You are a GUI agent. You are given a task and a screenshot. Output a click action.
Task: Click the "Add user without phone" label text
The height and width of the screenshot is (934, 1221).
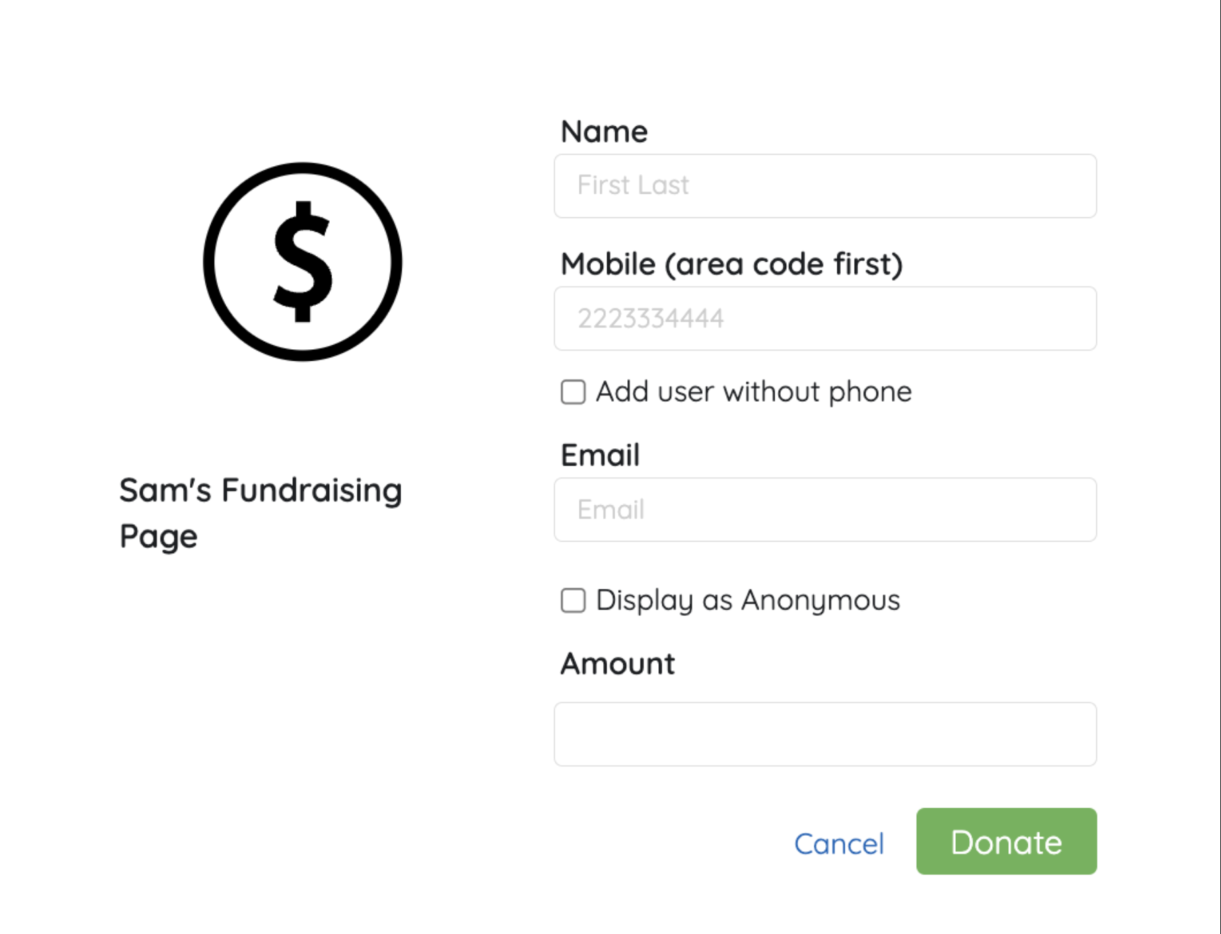point(753,392)
